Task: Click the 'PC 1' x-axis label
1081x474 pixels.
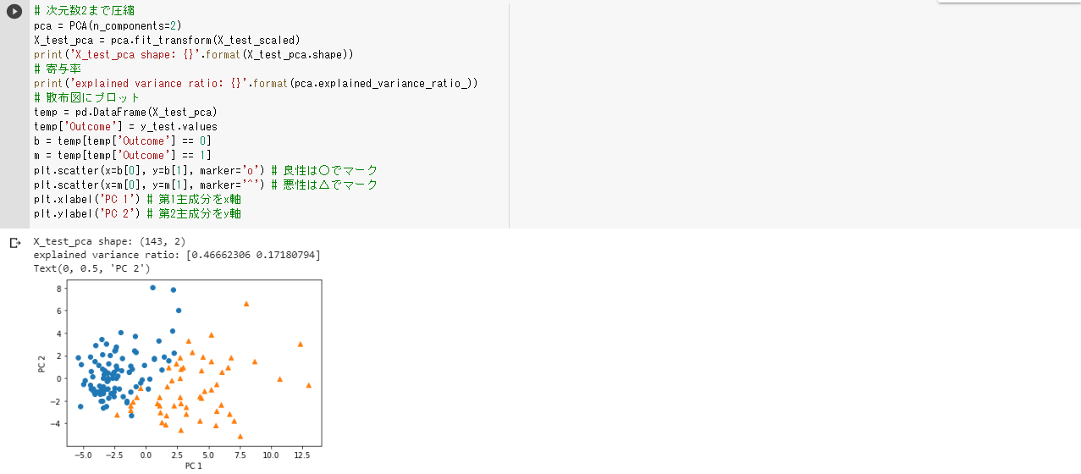Action: 193,466
